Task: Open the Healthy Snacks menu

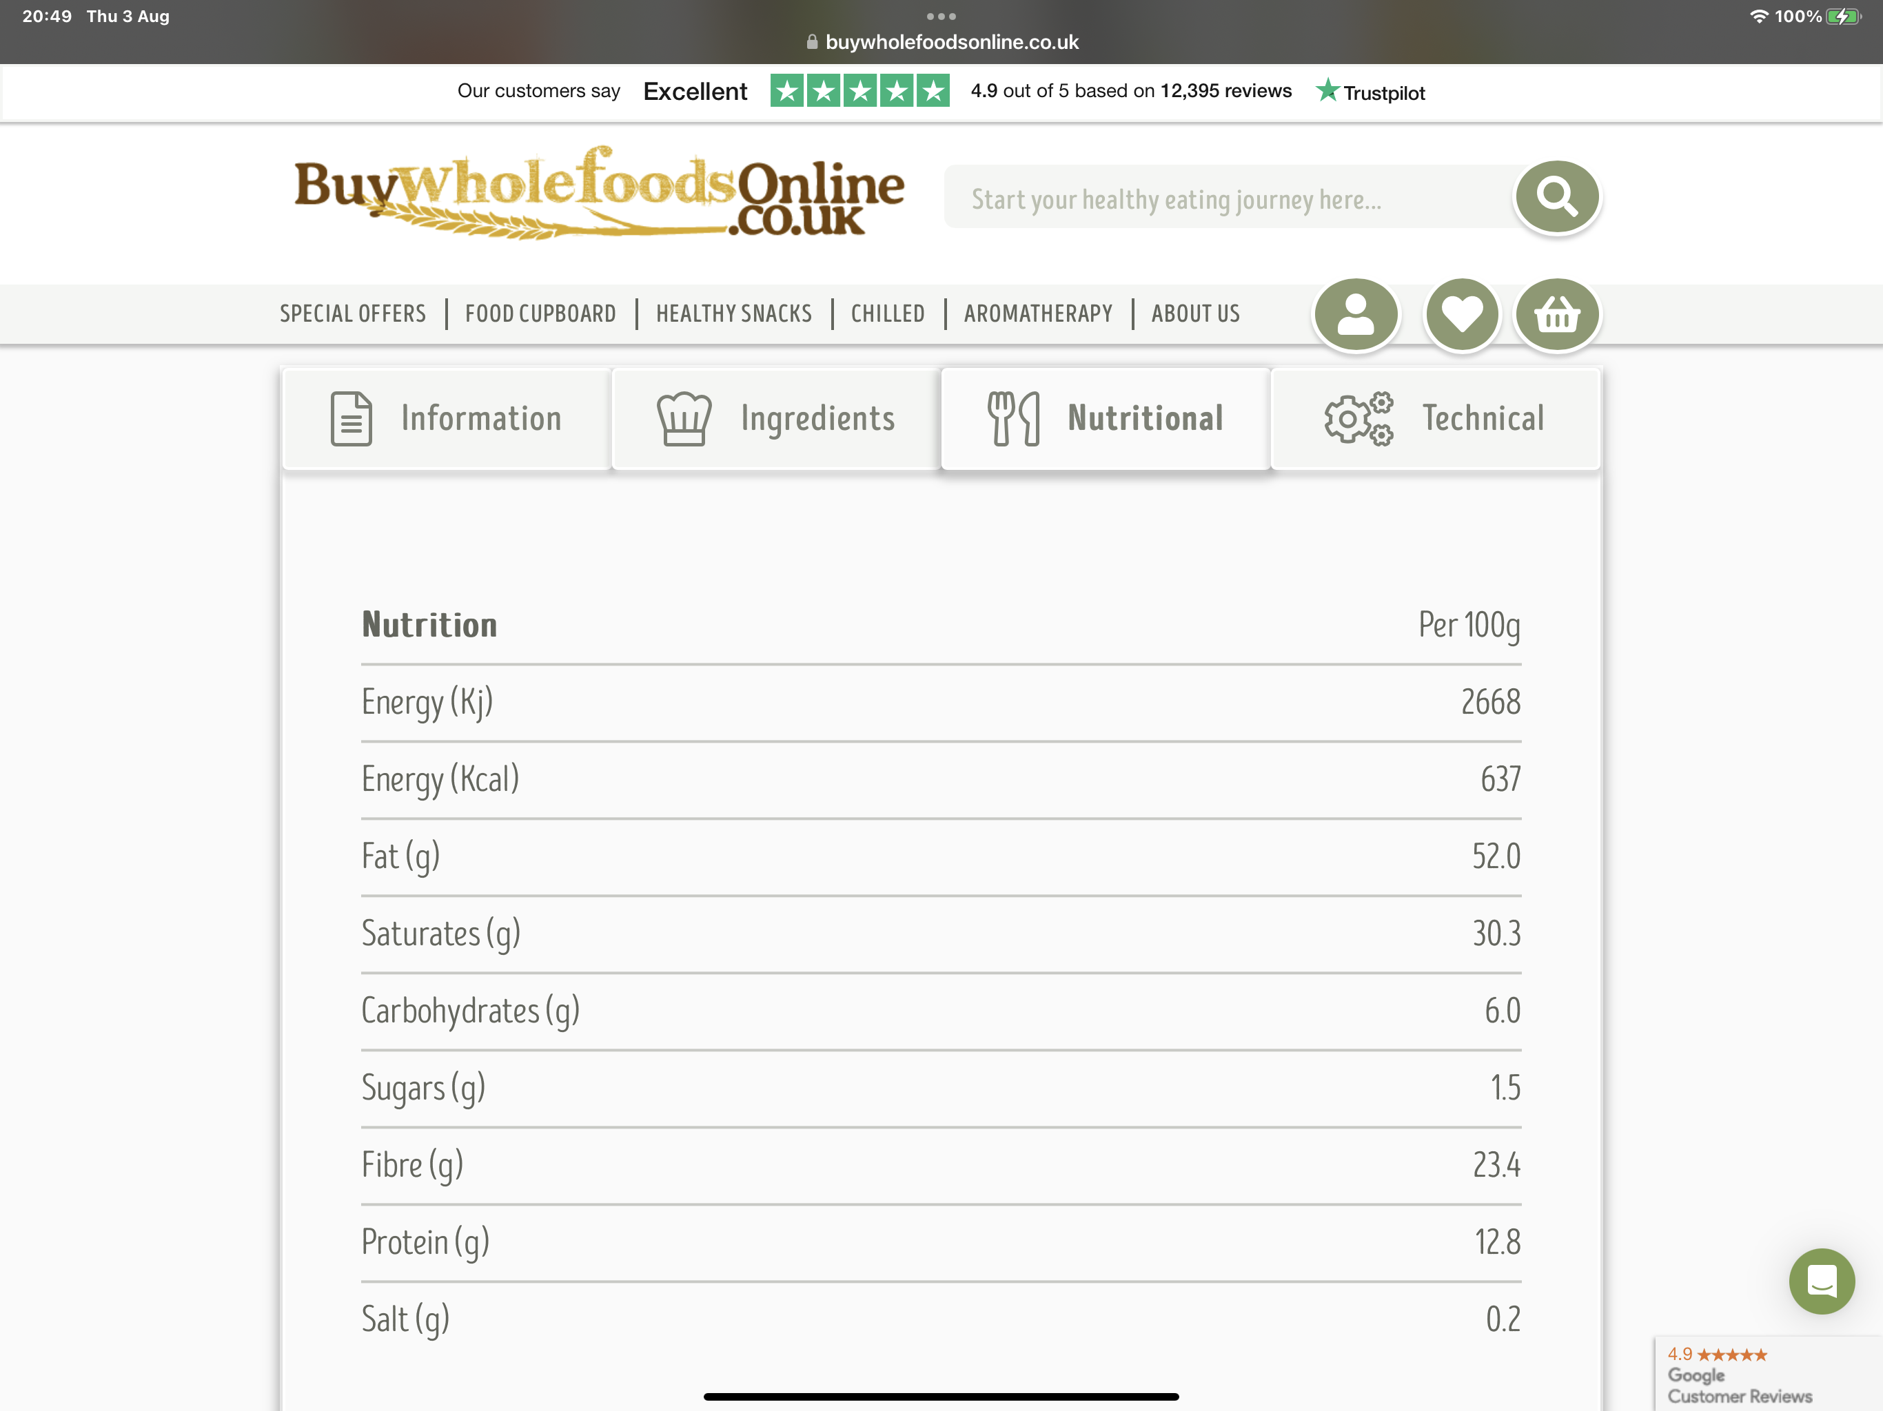Action: pyautogui.click(x=734, y=314)
